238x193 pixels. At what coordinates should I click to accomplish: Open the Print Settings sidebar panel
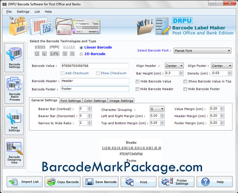click(14, 121)
